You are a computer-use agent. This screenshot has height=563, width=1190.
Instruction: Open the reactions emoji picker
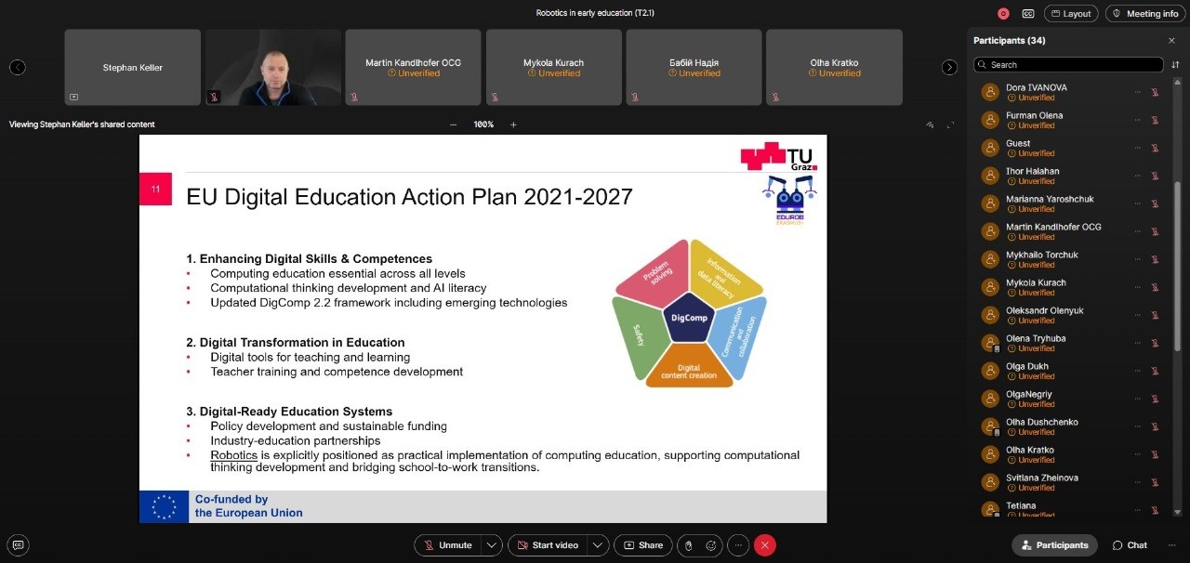coord(711,545)
